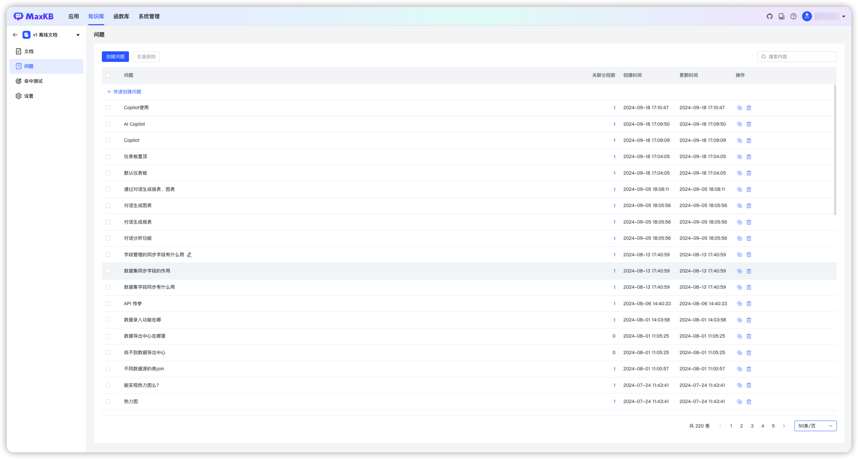Open the user account dropdown arrow
This screenshot has width=858, height=459.
[x=844, y=16]
